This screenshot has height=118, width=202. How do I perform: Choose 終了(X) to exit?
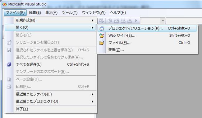[x=50, y=109]
